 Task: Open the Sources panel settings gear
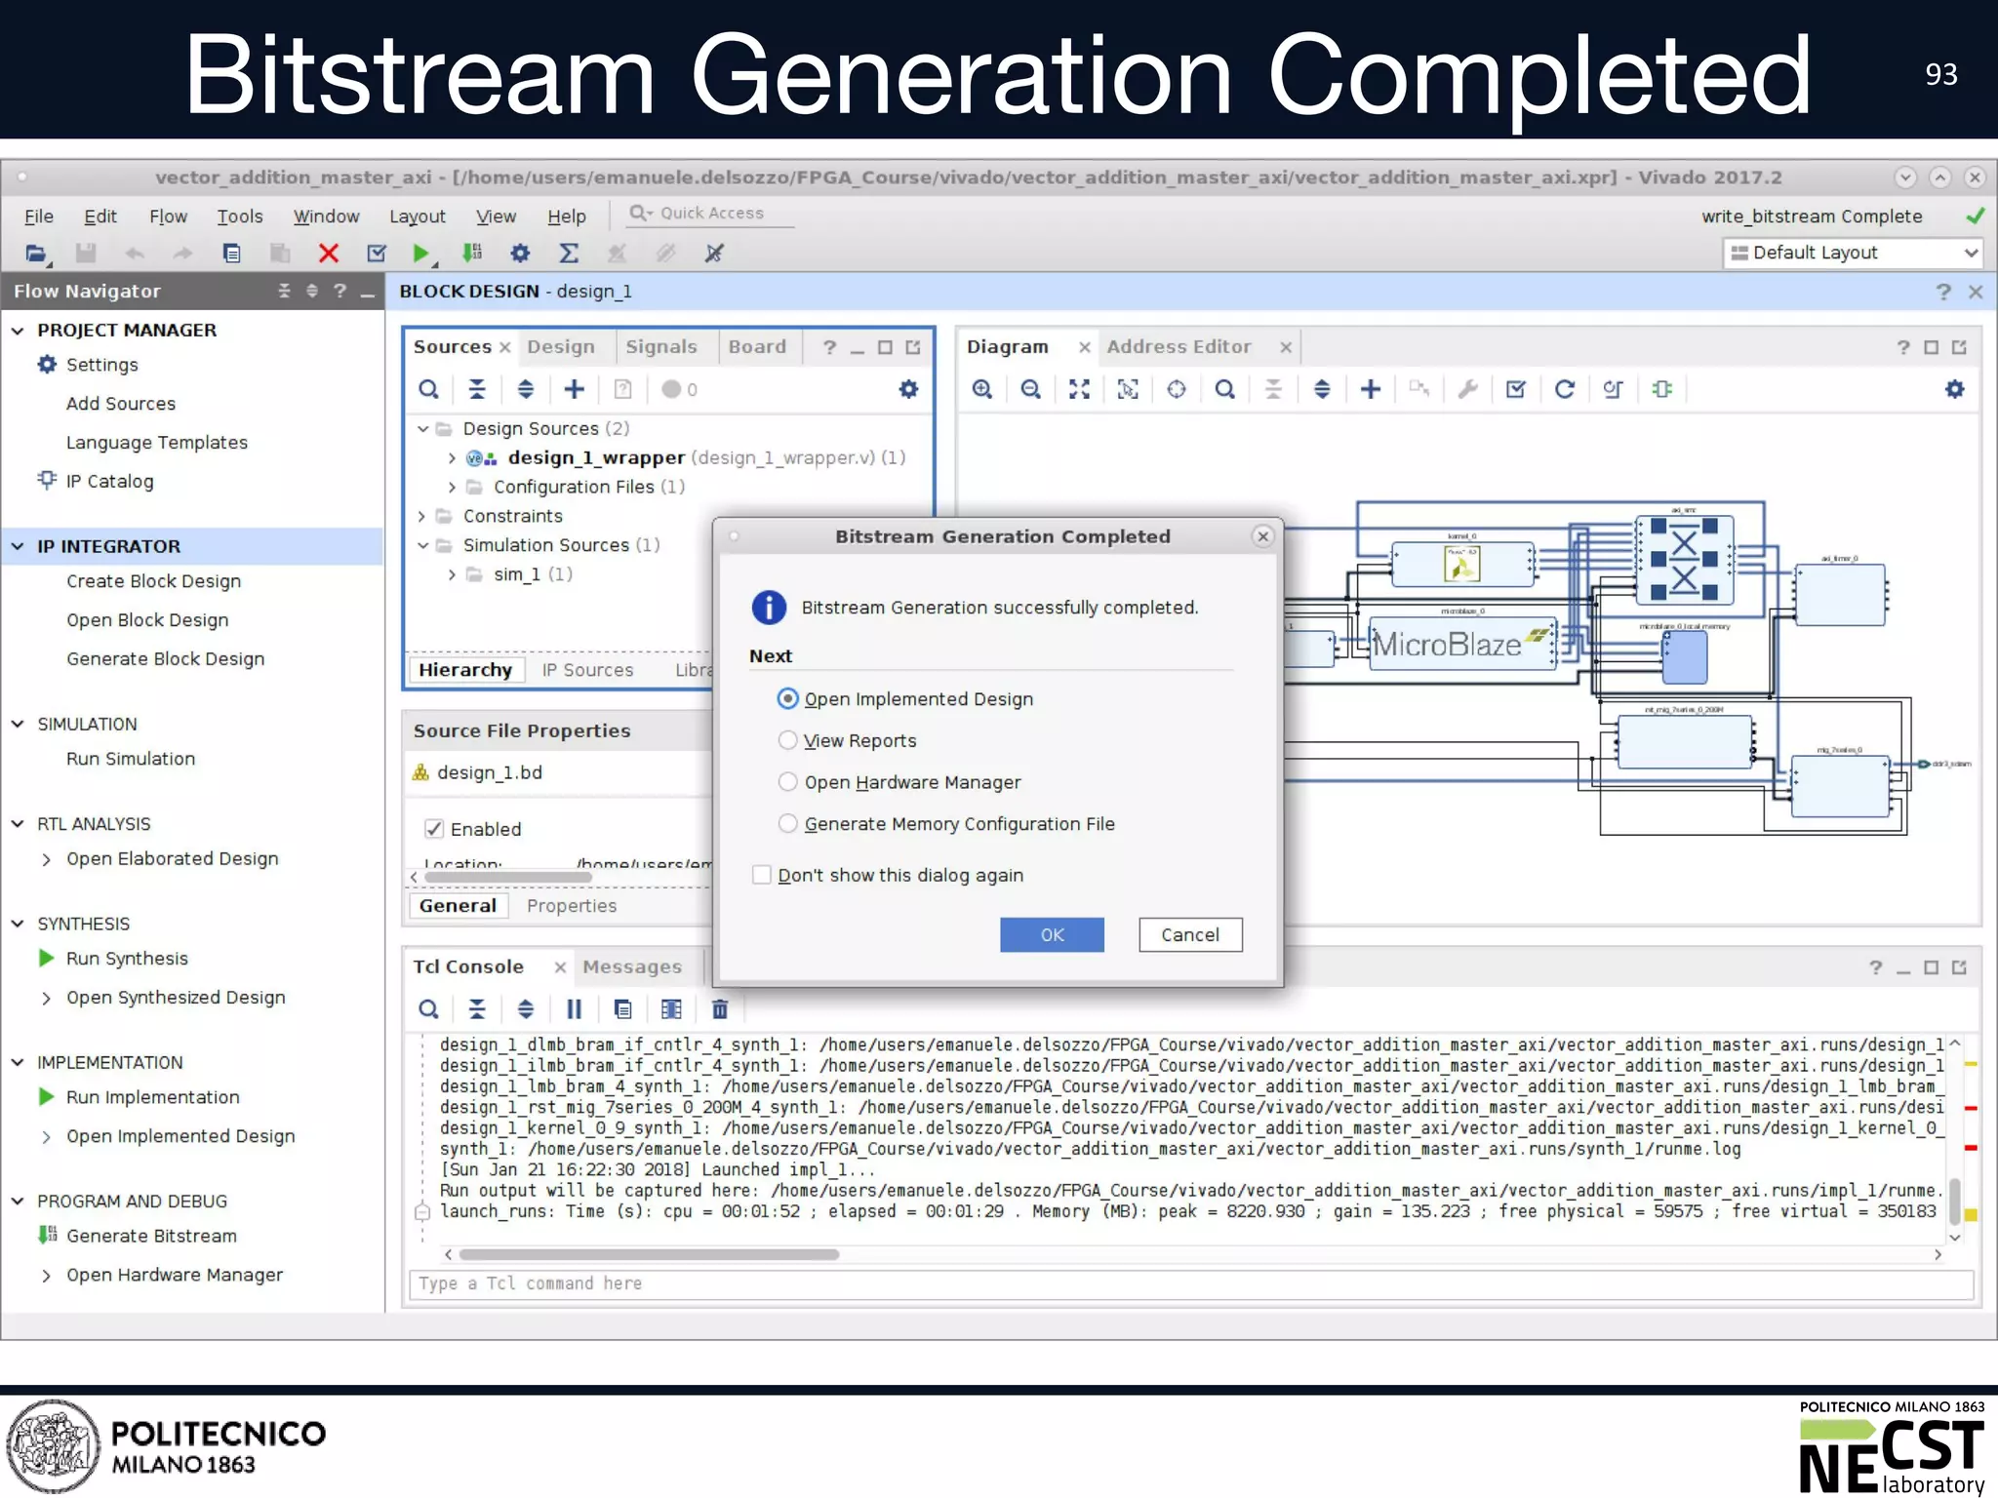[908, 389]
